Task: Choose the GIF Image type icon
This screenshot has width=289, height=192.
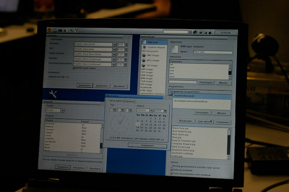Action: click(x=144, y=65)
